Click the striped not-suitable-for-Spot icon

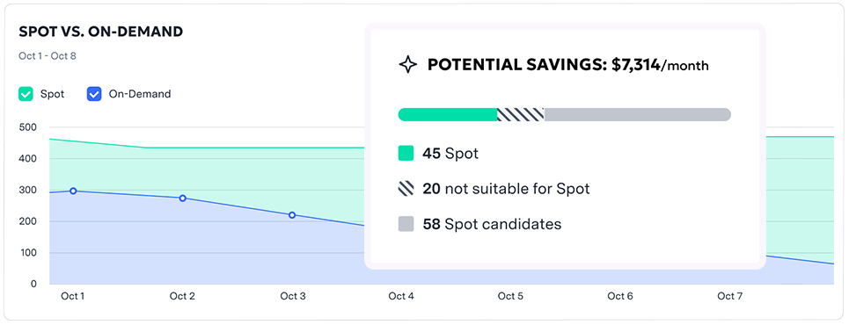tap(406, 189)
